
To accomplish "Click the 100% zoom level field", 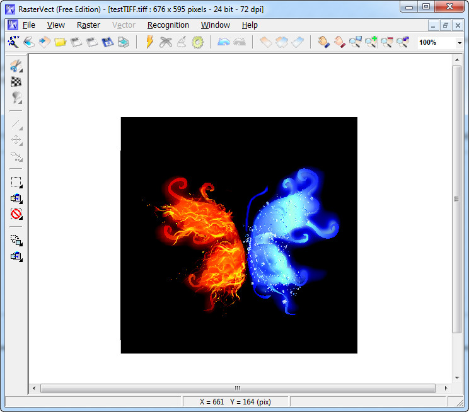I will pyautogui.click(x=437, y=43).
